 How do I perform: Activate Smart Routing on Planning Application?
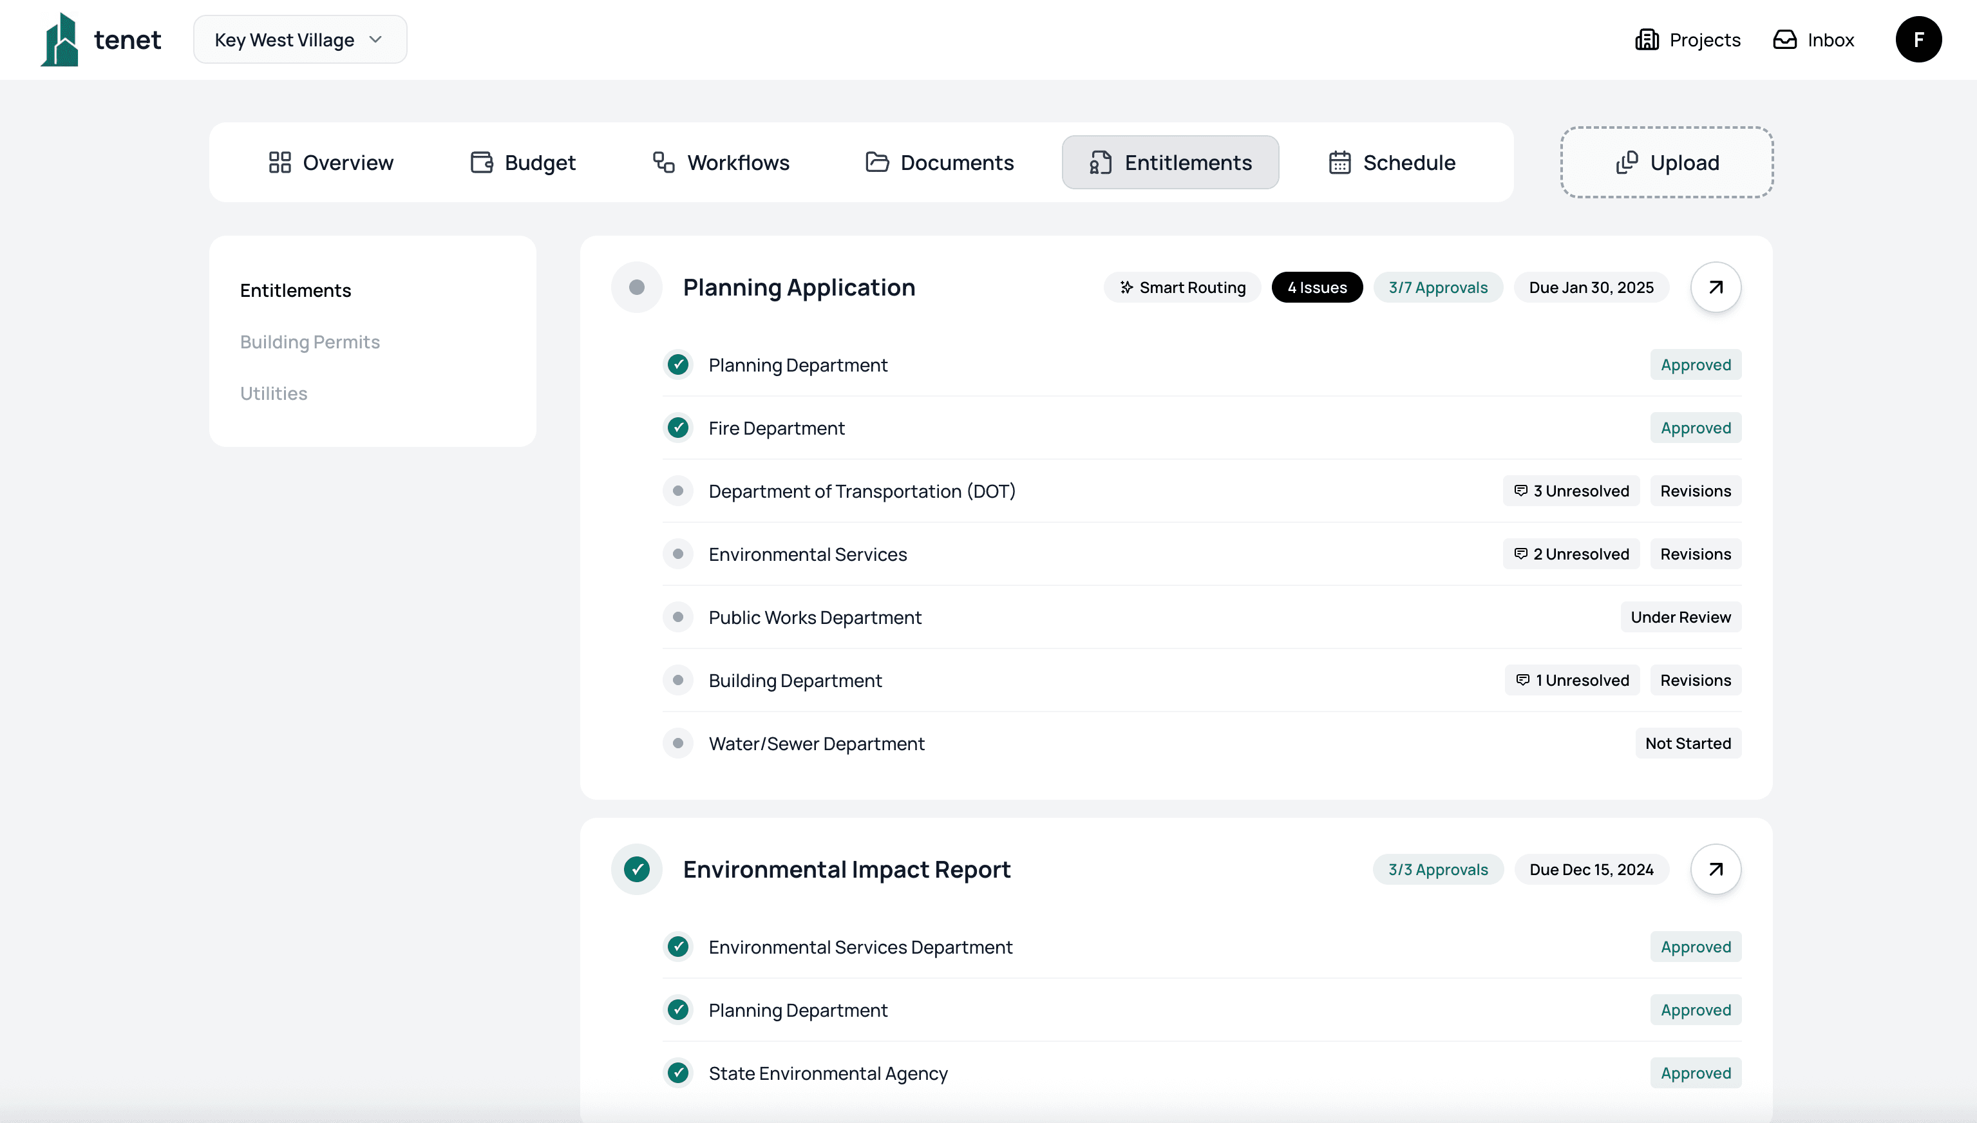point(1182,287)
